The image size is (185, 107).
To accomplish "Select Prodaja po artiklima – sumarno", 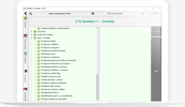I will point(54,70).
